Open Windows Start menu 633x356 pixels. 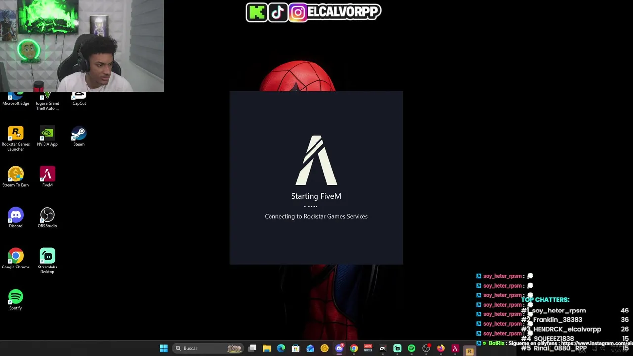pos(164,348)
